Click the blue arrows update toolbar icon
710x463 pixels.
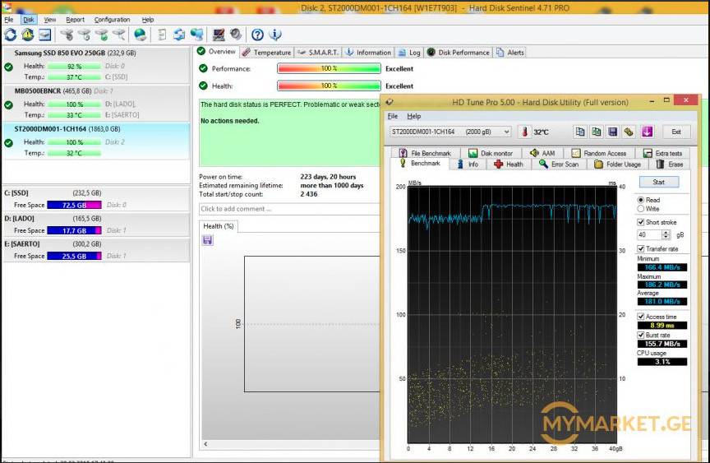(x=179, y=35)
